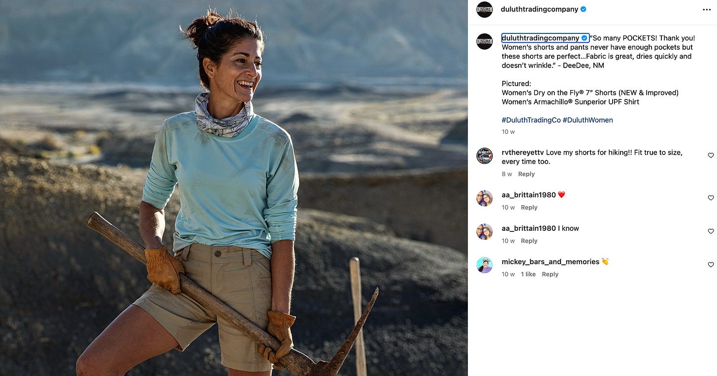This screenshot has width=717, height=376.
Task: Open mickey_bars_and_memories profile avatar
Action: point(485,265)
